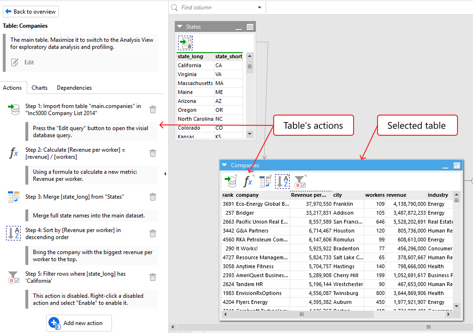Image resolution: width=473 pixels, height=333 pixels.
Task: Select Step 4 sort icon in actions list
Action: tap(14, 233)
